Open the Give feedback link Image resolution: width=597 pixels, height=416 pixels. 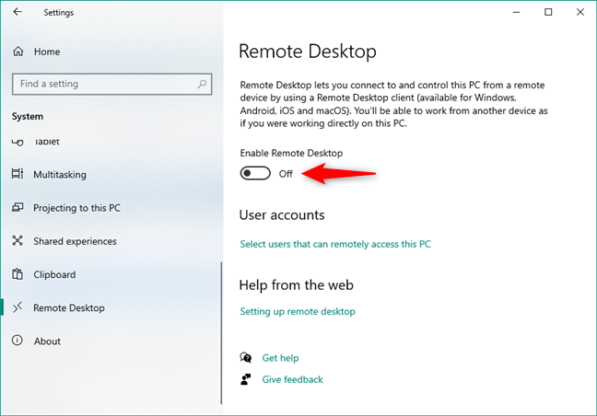[292, 379]
